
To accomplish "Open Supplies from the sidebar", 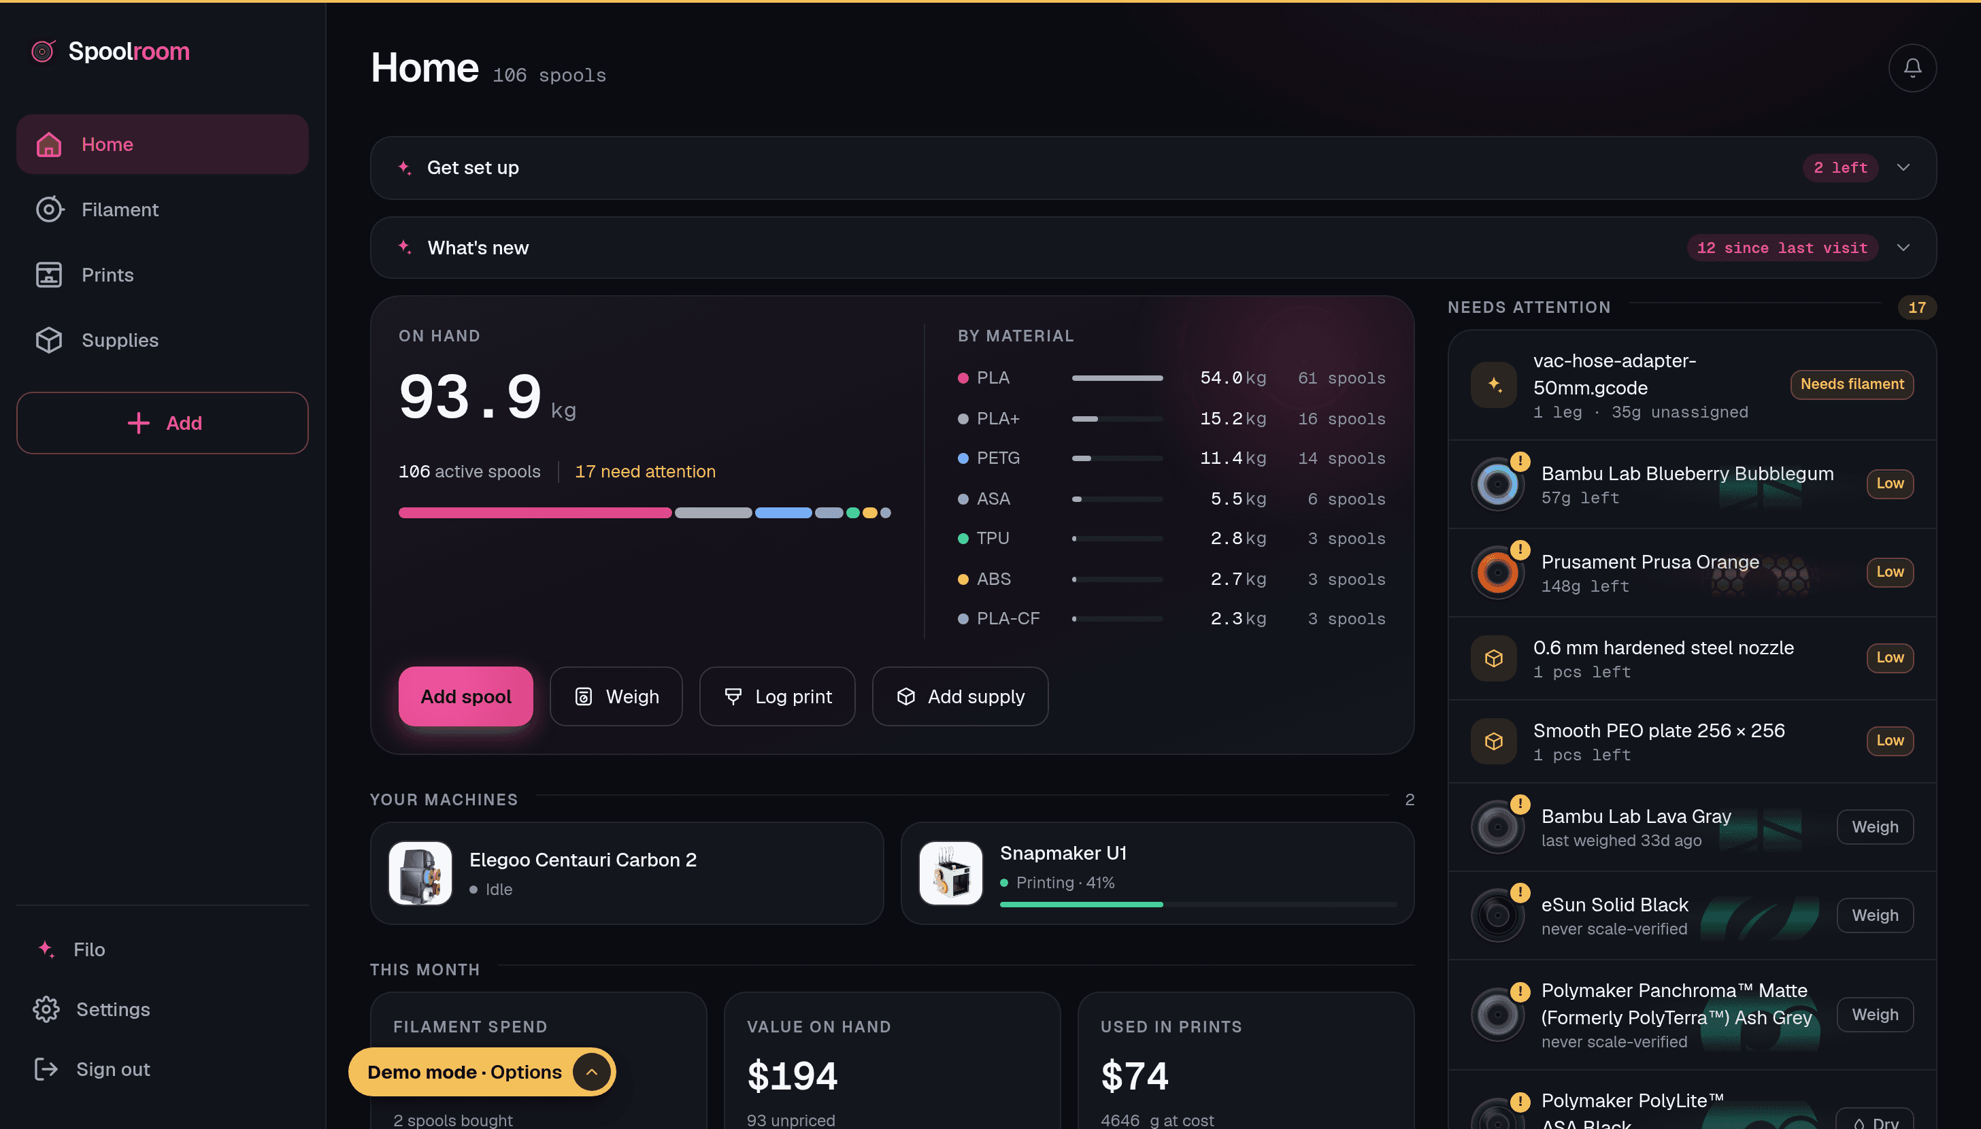I will [x=163, y=339].
